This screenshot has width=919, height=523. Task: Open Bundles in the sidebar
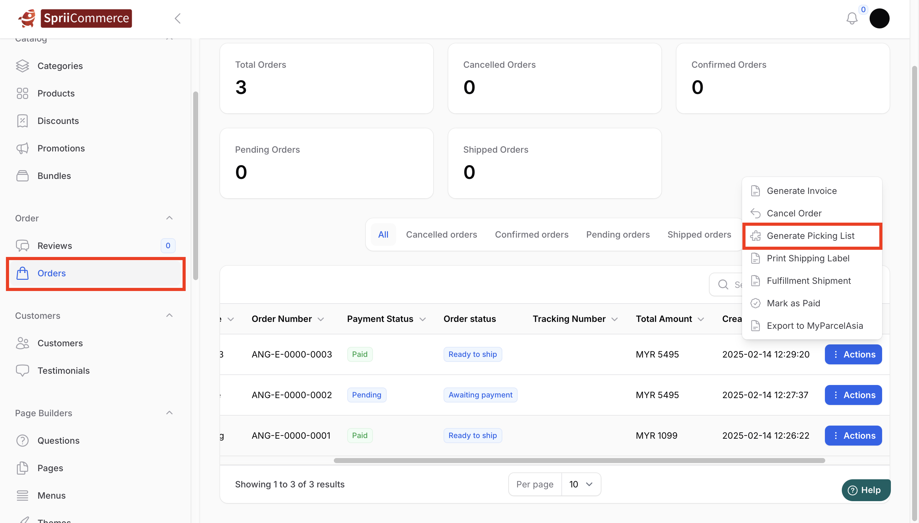(54, 176)
